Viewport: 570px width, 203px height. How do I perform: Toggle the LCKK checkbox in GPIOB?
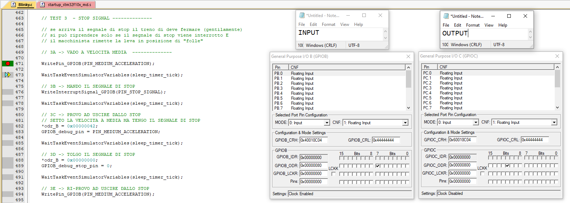coord(334,174)
